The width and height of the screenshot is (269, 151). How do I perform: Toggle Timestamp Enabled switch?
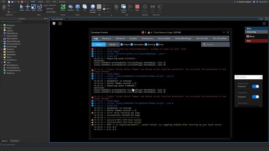pyautogui.click(x=256, y=97)
